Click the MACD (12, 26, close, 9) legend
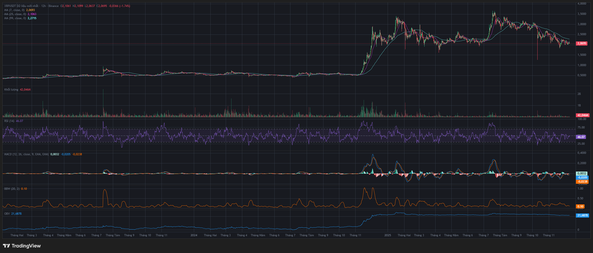Image resolution: width=593 pixels, height=253 pixels. (25, 154)
